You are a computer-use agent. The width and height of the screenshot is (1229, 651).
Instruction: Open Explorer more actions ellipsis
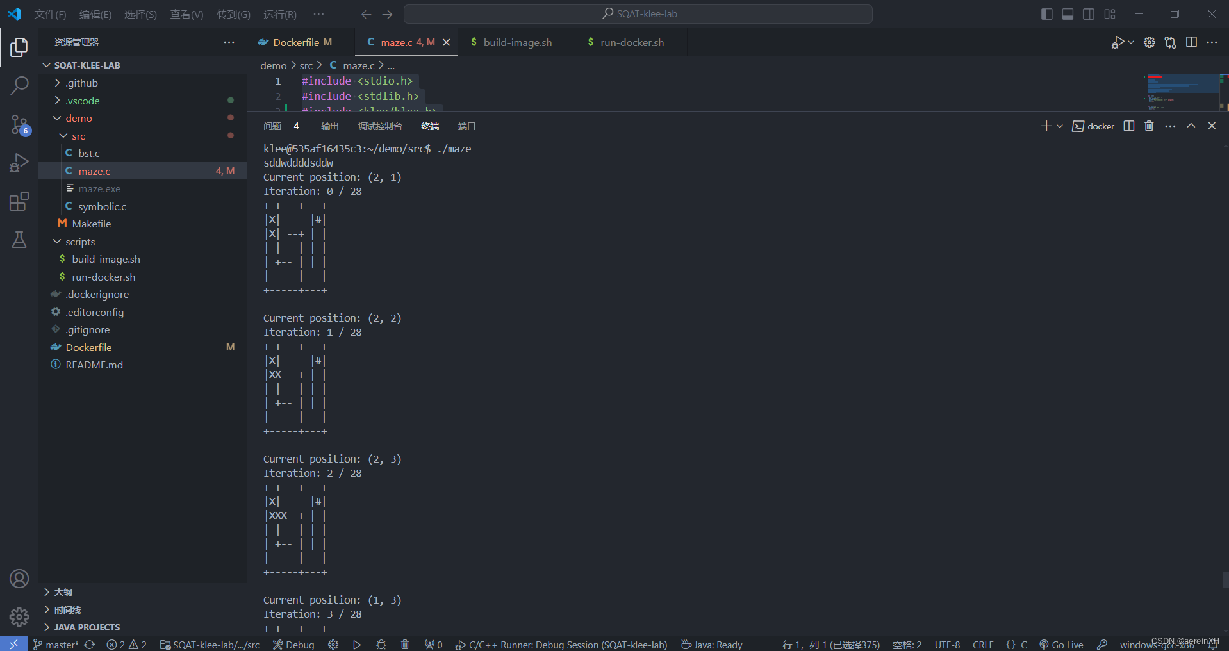(229, 42)
